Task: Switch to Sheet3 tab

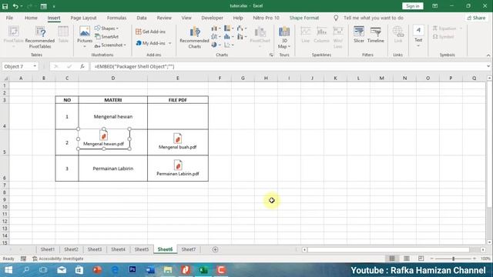Action: tap(94, 249)
